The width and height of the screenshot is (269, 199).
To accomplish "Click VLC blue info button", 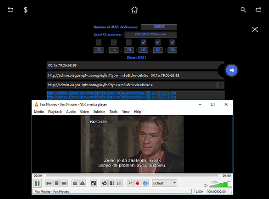I will coord(145,183).
